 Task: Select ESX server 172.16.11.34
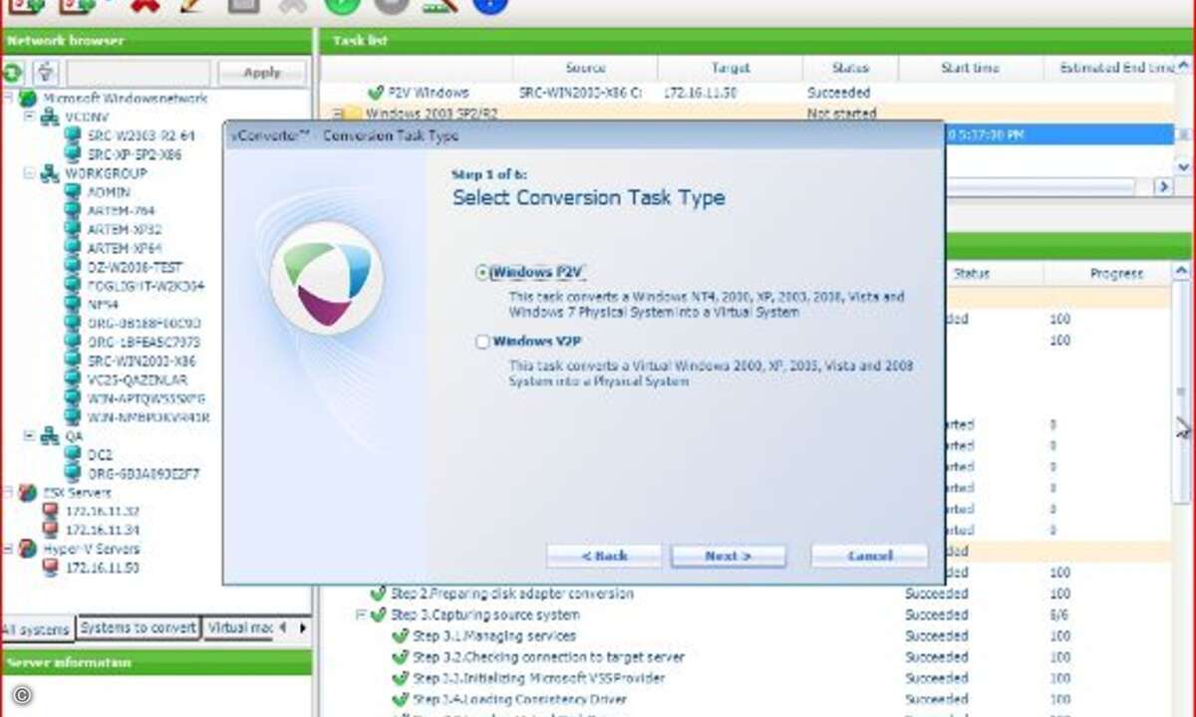[x=103, y=530]
